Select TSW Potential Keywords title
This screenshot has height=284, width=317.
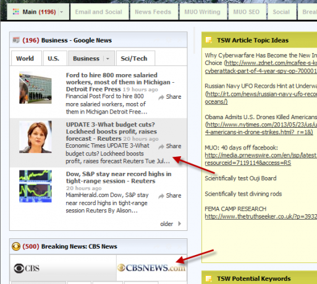coord(254,278)
